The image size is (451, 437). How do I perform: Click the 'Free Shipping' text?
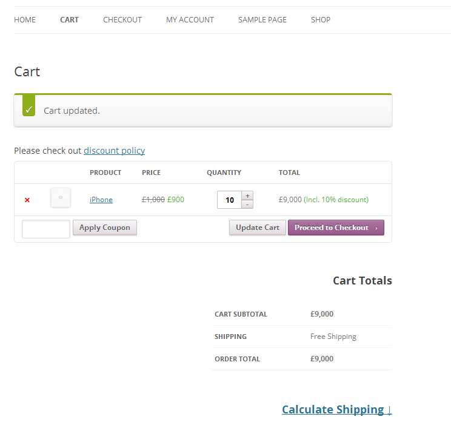pos(333,336)
